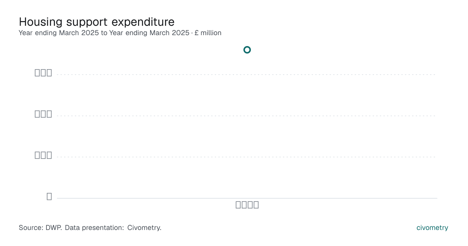Select the Housing support expenditure title

pos(97,21)
